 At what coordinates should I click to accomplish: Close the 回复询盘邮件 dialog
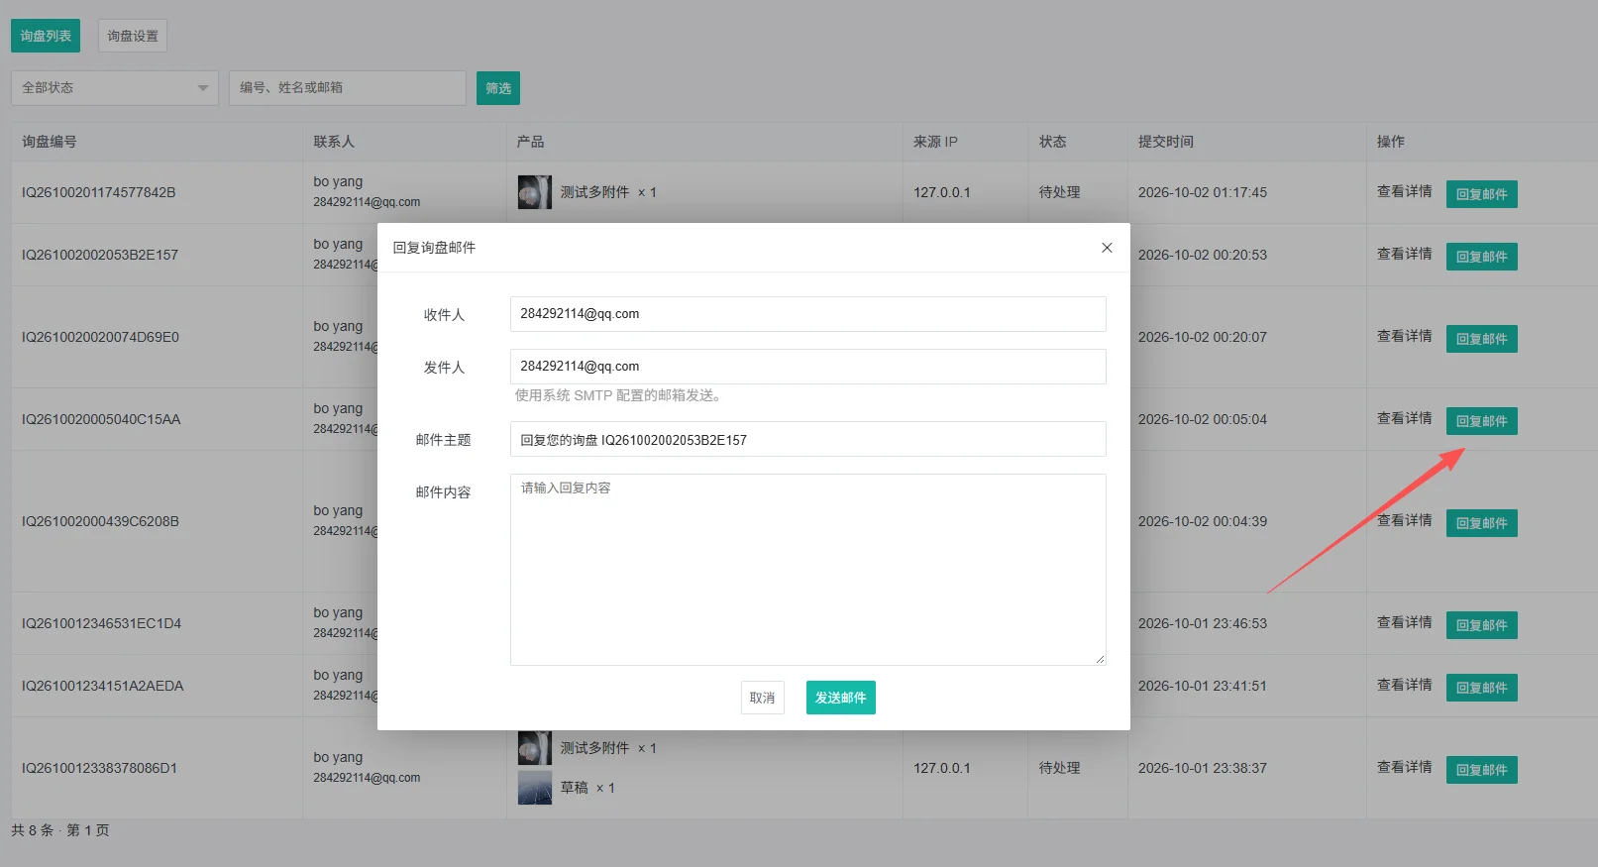coord(1107,248)
